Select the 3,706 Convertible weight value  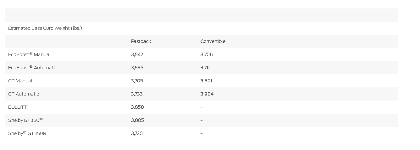click(207, 54)
